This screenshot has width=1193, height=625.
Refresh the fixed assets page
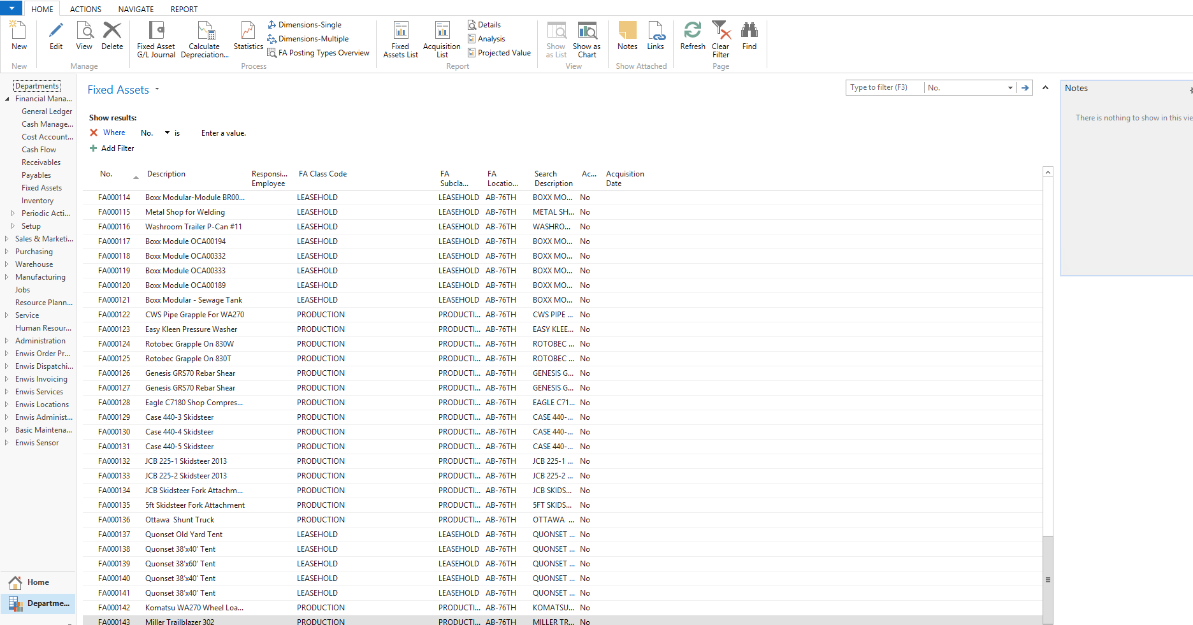point(693,36)
